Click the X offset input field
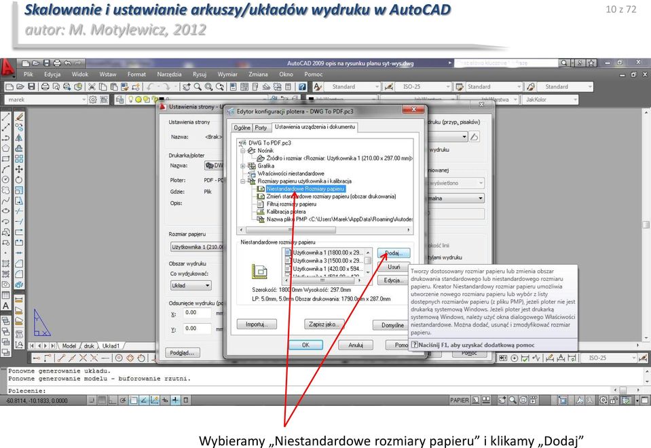This screenshot has width=651, height=448. click(198, 313)
